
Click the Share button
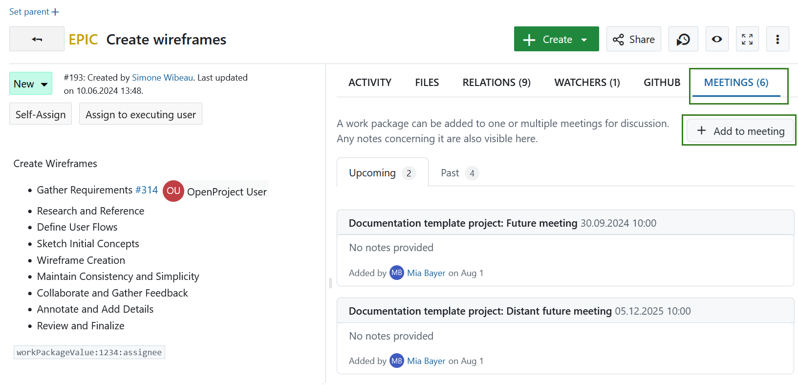(x=633, y=39)
